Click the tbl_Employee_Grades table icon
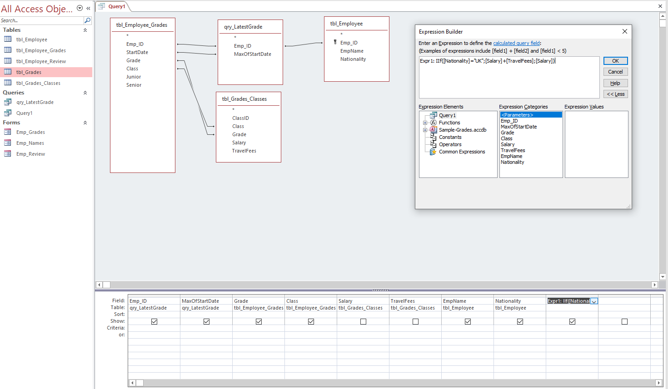The width and height of the screenshot is (668, 389). point(8,50)
